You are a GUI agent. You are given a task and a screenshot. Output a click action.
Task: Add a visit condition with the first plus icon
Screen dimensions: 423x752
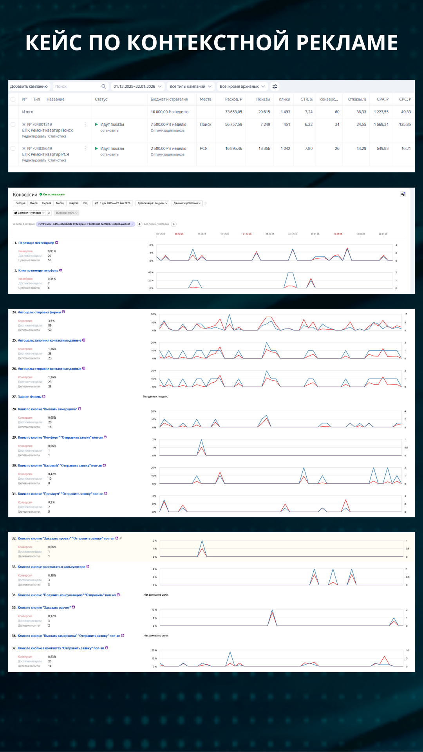click(139, 224)
